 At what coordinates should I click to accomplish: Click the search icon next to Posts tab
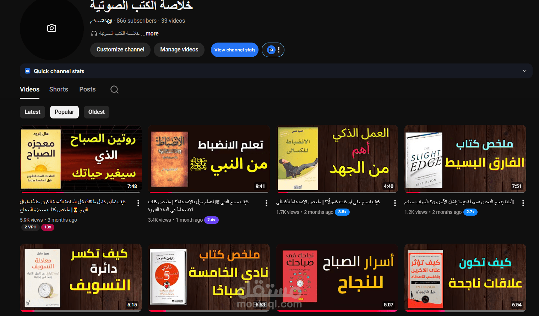point(114,89)
